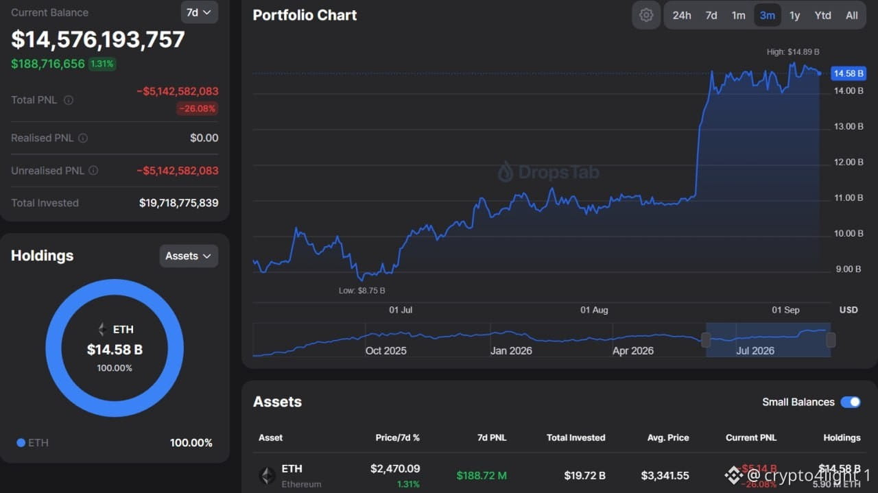Sort table by Price/7d % column

[397, 437]
